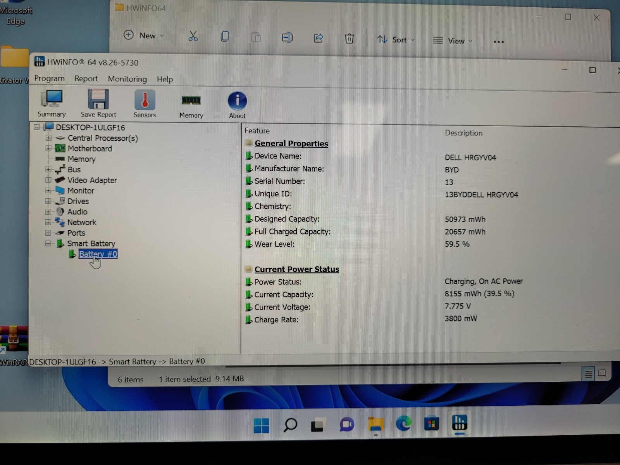Open the three-dots See more menu in Explorer
The height and width of the screenshot is (465, 620).
pyautogui.click(x=499, y=41)
